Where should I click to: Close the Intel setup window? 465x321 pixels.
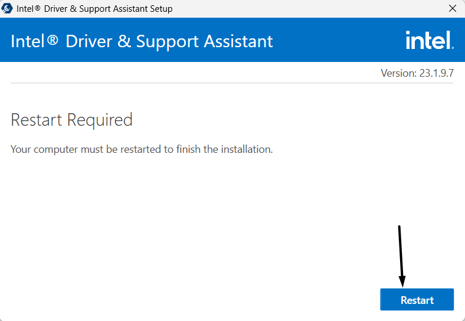point(452,9)
